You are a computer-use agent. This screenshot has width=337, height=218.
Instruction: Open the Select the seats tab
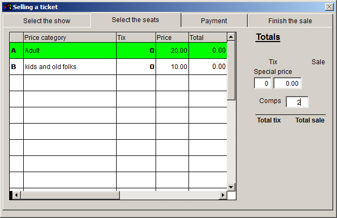(x=136, y=20)
